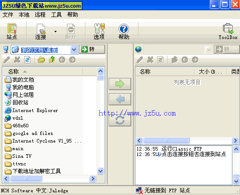Select Internet Explorer in local list

point(31,110)
